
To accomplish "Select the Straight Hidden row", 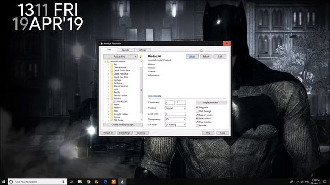I will [121, 114].
